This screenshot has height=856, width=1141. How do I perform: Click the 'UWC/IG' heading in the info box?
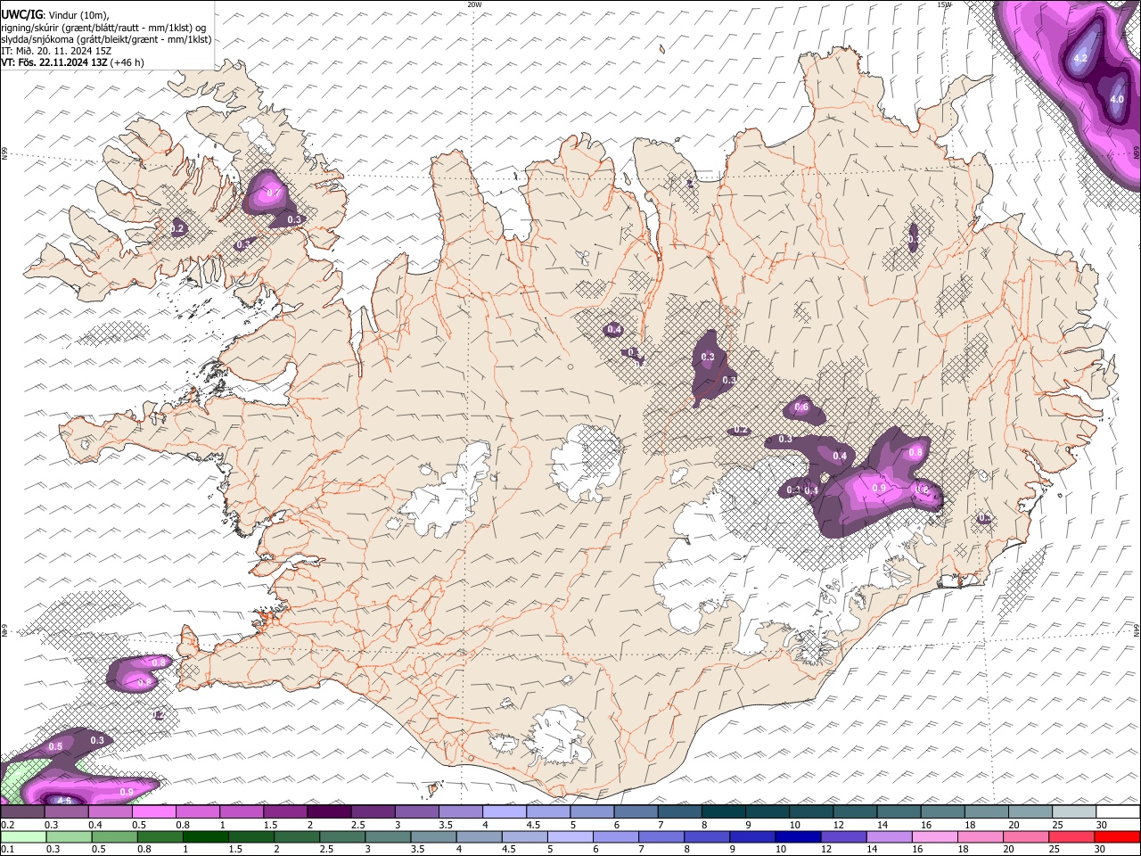tap(22, 14)
